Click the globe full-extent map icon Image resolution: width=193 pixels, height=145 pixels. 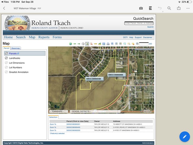tap(71, 44)
